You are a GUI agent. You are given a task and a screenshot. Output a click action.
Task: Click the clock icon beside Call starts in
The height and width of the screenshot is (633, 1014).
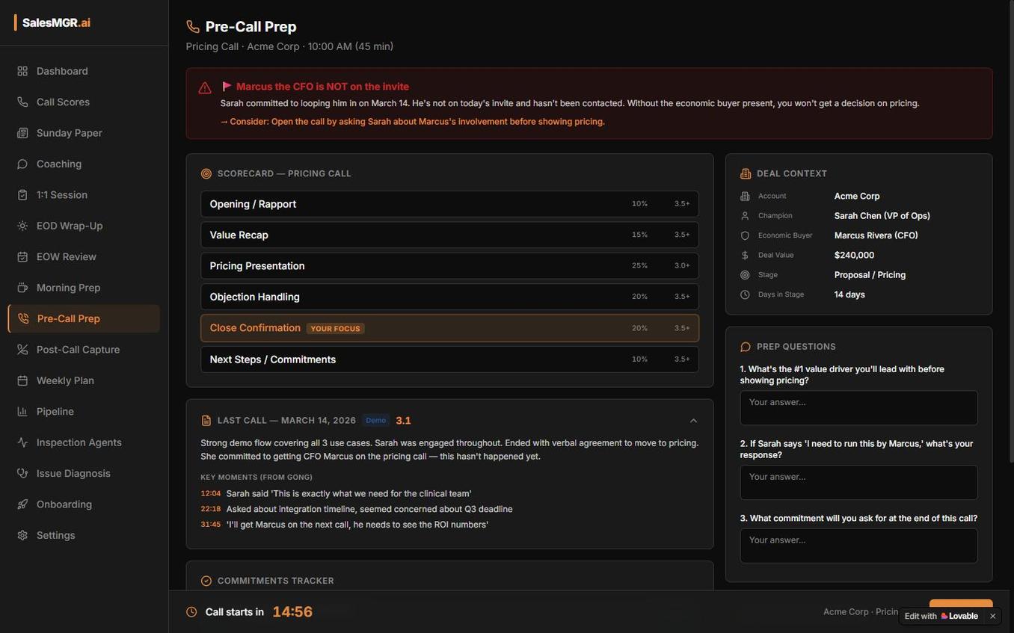click(x=191, y=612)
